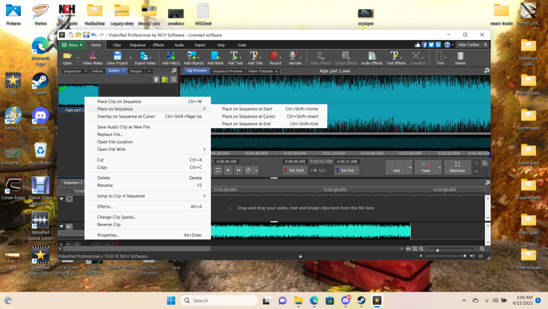This screenshot has width=548, height=309.
Task: Collapse the video track triangle
Action: pyautogui.click(x=61, y=199)
